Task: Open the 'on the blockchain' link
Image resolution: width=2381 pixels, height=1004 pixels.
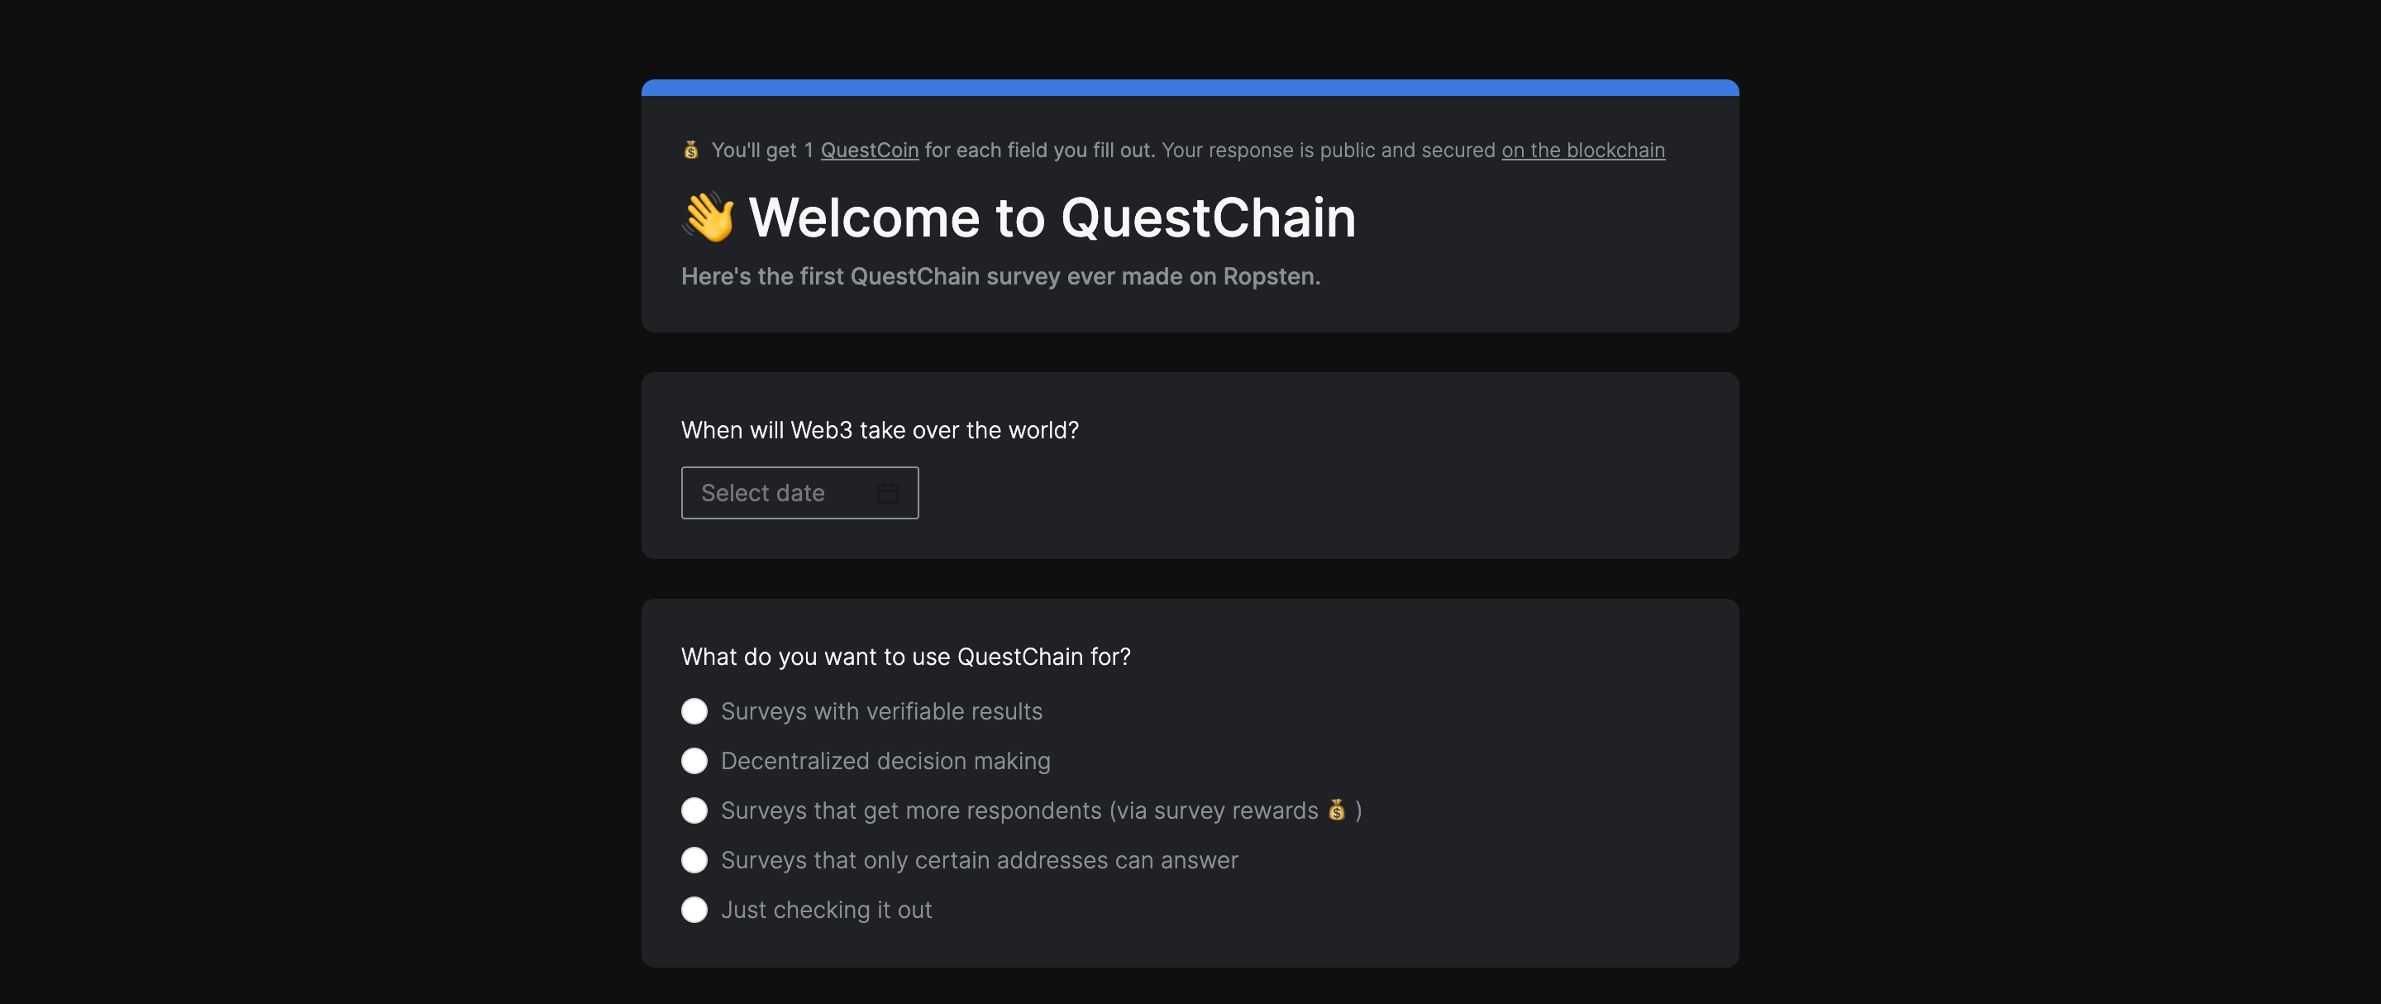Action: (1582, 149)
